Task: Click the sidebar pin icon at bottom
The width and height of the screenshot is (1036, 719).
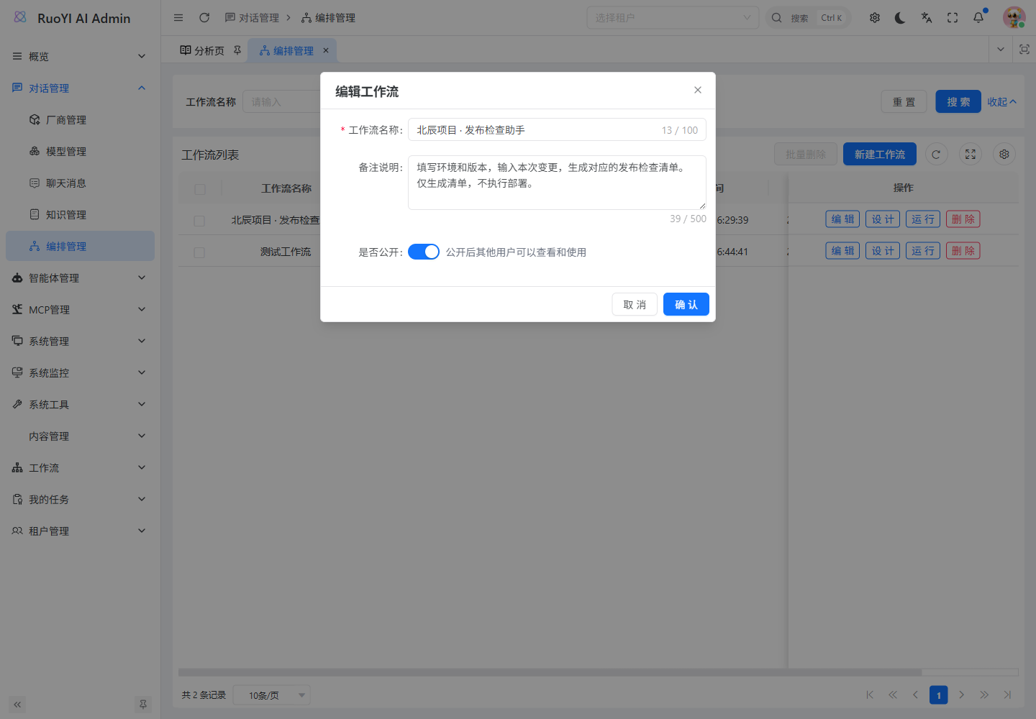Action: [x=143, y=705]
